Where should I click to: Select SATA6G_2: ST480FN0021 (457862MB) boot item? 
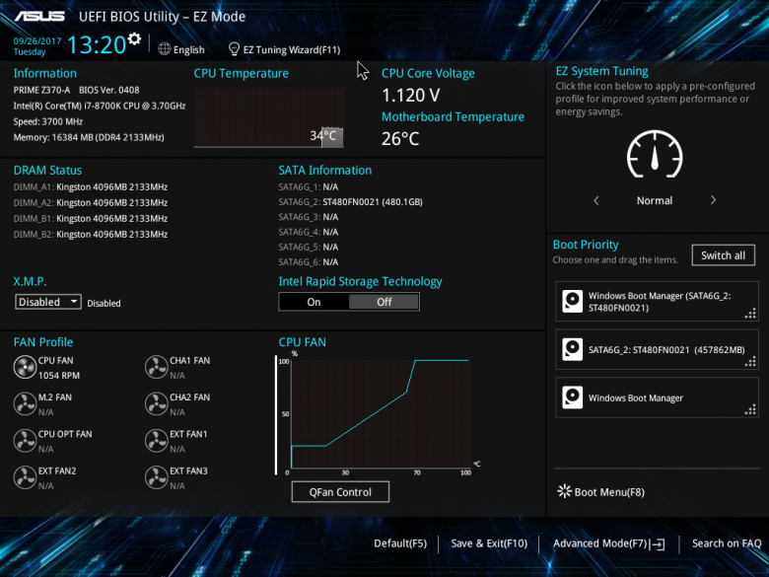coord(658,349)
